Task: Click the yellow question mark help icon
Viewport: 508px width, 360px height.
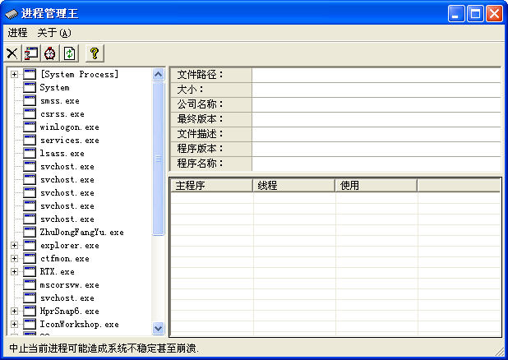Action: point(95,53)
